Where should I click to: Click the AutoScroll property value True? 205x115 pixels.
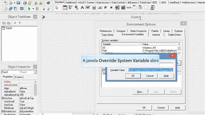[x=22, y=102]
